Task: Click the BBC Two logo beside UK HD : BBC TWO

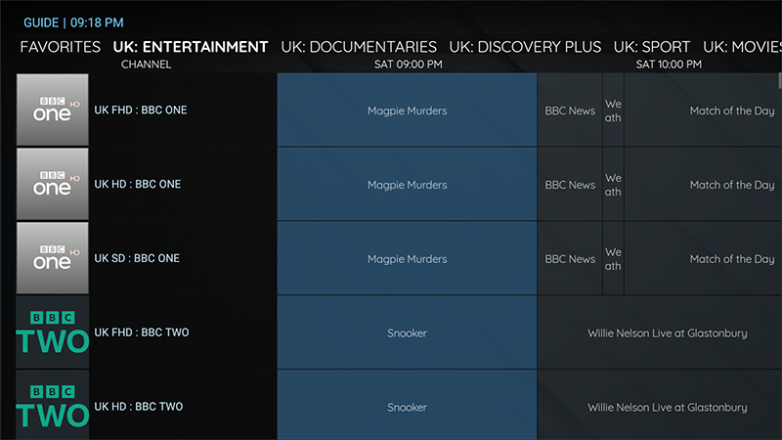Action: pyautogui.click(x=53, y=406)
